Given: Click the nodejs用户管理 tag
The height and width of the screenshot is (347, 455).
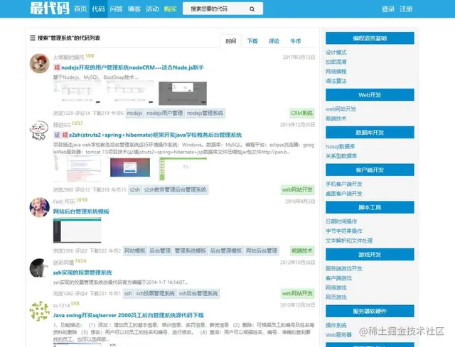Looking at the screenshot, I should (164, 113).
